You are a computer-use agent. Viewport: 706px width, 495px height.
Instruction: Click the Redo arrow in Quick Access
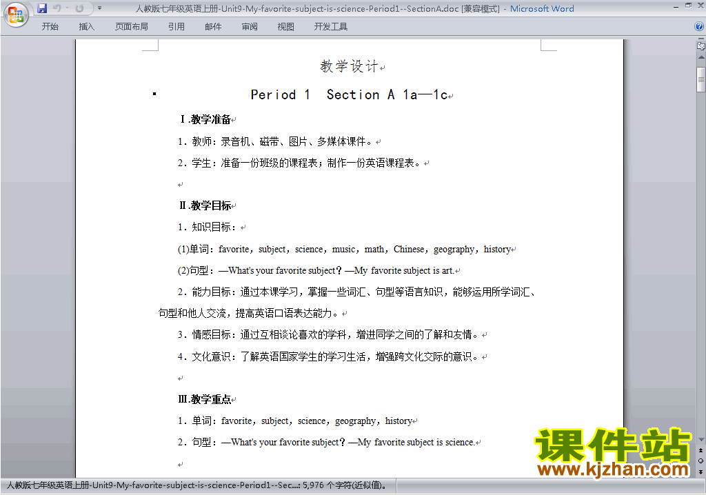(x=80, y=8)
